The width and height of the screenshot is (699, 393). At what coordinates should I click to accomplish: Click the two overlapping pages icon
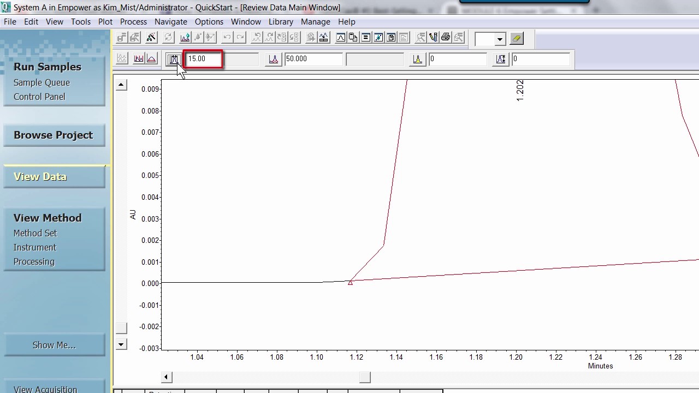coord(353,38)
